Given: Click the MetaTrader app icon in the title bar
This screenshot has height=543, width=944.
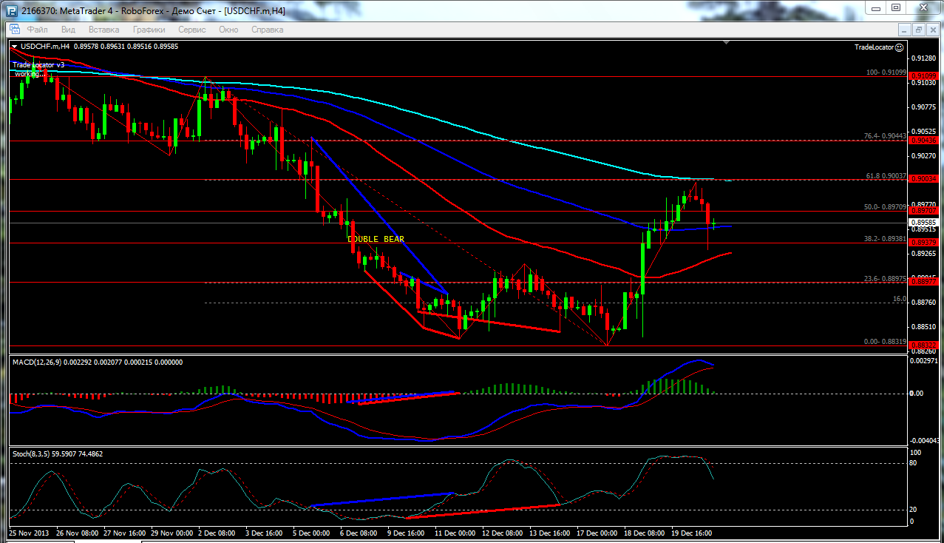Looking at the screenshot, I should 10,10.
